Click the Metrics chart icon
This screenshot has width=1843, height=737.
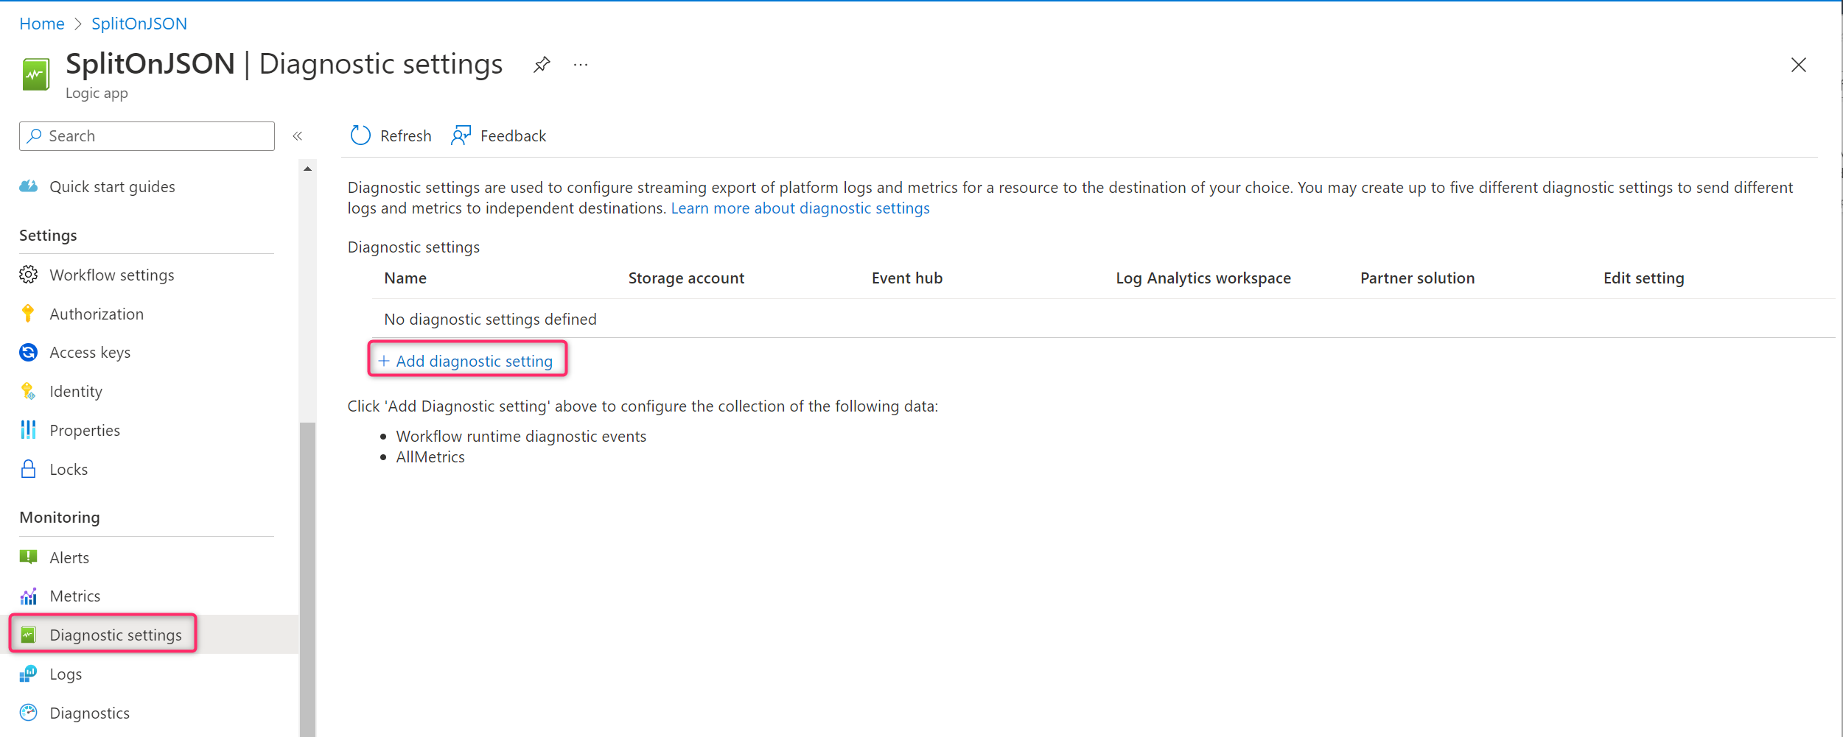[x=28, y=596]
